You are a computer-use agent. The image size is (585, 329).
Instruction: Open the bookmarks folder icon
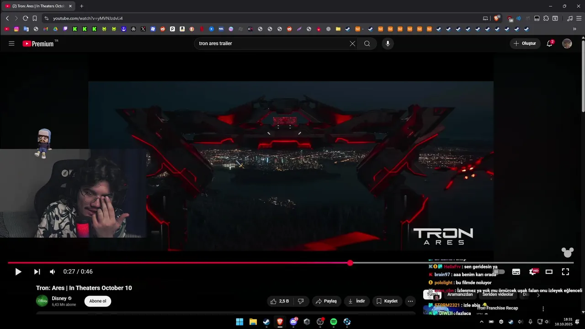(x=338, y=29)
